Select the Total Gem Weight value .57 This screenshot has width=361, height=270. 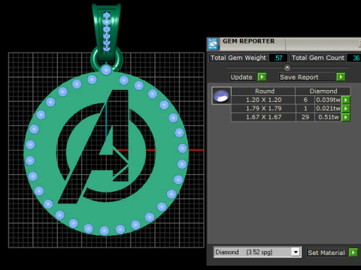278,58
